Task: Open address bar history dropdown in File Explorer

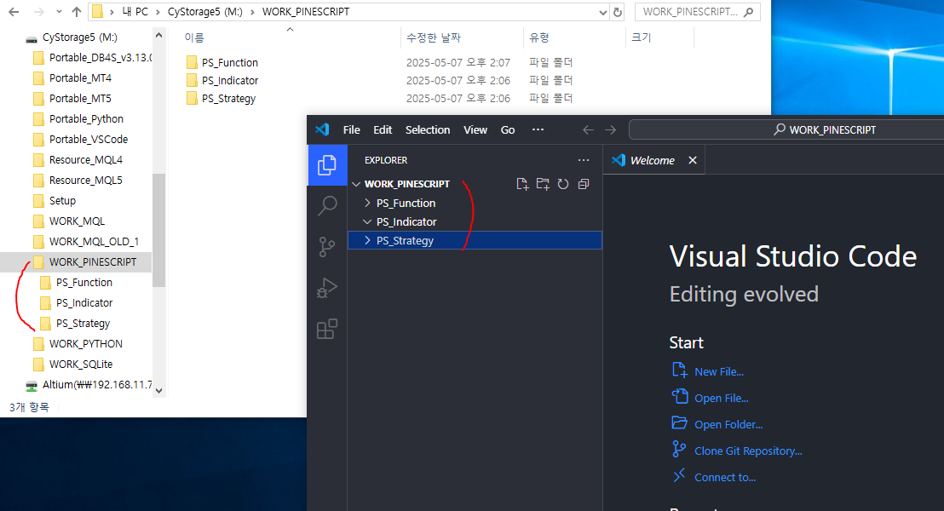Action: [603, 12]
